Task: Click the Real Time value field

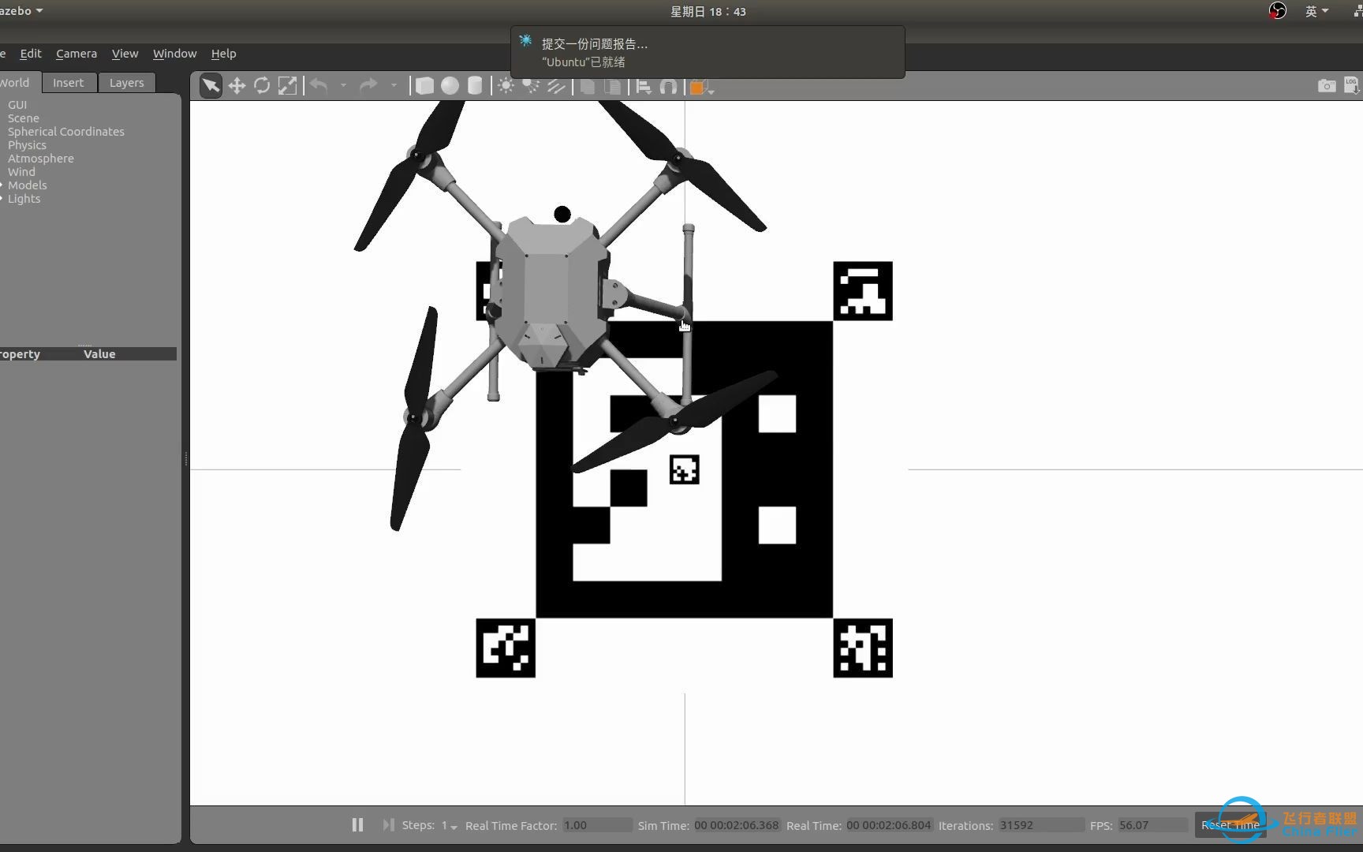Action: (x=889, y=825)
